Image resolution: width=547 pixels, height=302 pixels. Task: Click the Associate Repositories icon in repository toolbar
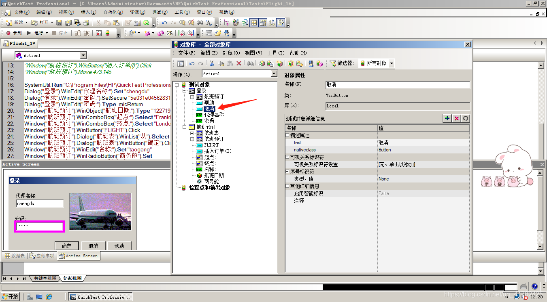319,63
